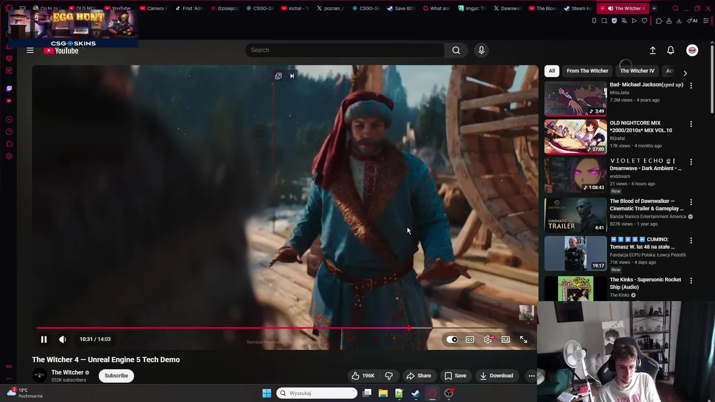Open the Windows Start menu
Image resolution: width=715 pixels, height=402 pixels.
pyautogui.click(x=266, y=393)
